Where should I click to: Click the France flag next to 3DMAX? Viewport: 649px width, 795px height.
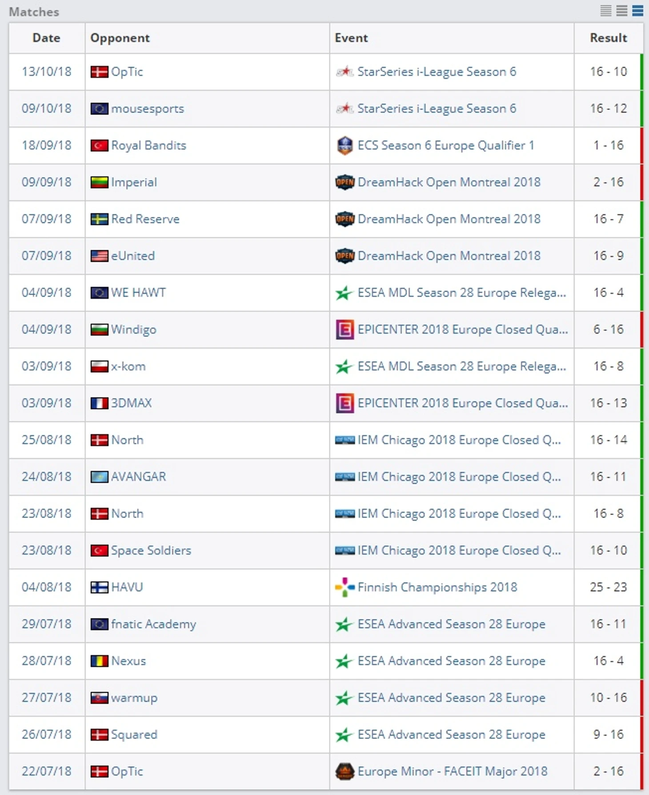[x=99, y=403]
